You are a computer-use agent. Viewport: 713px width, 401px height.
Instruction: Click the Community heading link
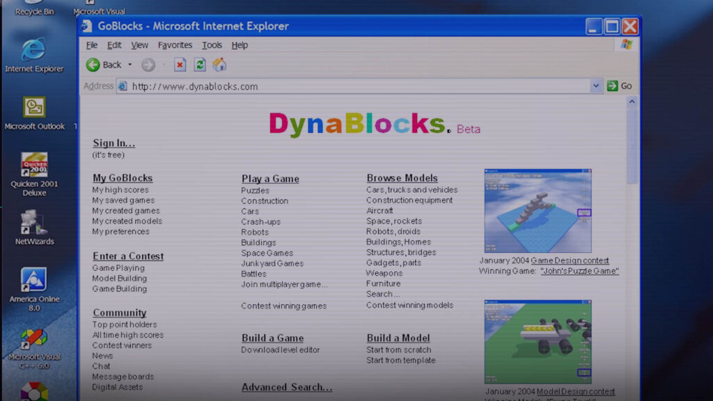120,313
